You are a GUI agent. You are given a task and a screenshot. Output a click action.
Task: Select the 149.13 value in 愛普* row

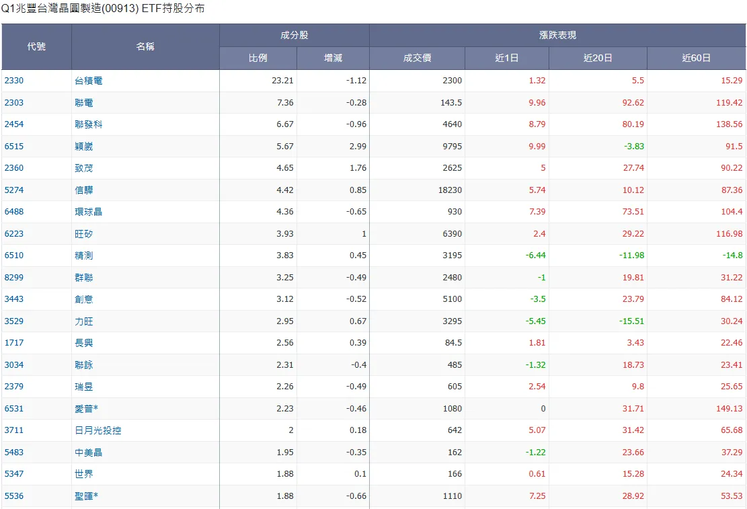tap(730, 408)
